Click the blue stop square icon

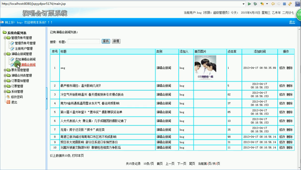(x=284, y=4)
